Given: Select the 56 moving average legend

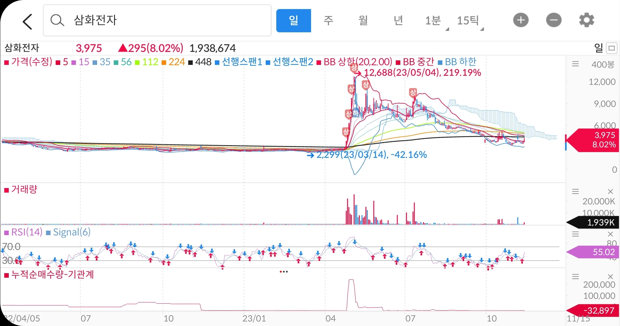Looking at the screenshot, I should [x=123, y=62].
